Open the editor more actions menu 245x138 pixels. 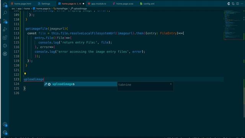click(242, 3)
